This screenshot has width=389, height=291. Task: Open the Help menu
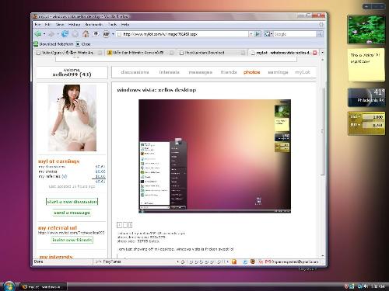pos(125,24)
